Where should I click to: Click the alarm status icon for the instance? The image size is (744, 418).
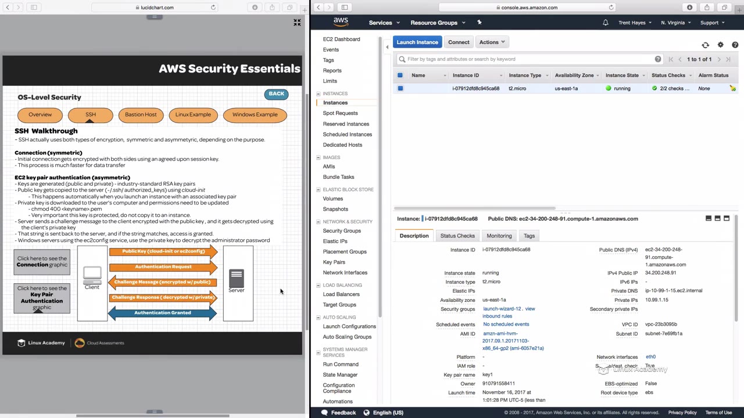click(732, 88)
